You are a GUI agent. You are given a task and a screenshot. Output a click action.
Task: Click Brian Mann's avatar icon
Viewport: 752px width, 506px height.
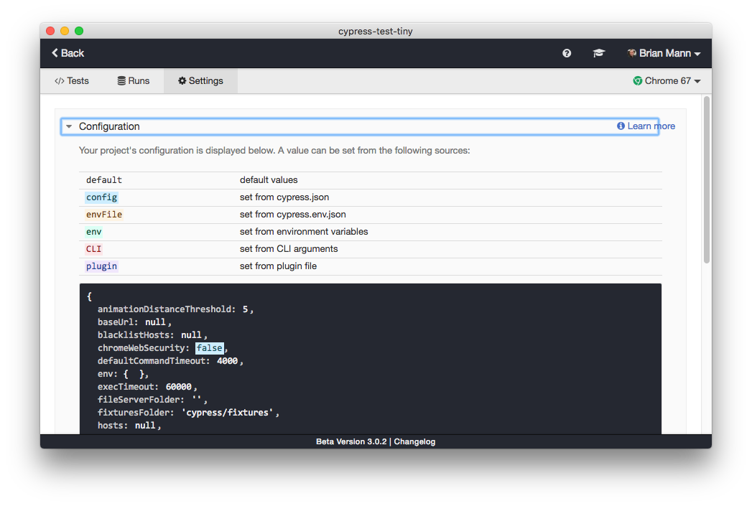point(631,53)
